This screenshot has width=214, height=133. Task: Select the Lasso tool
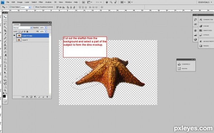pos(5,24)
